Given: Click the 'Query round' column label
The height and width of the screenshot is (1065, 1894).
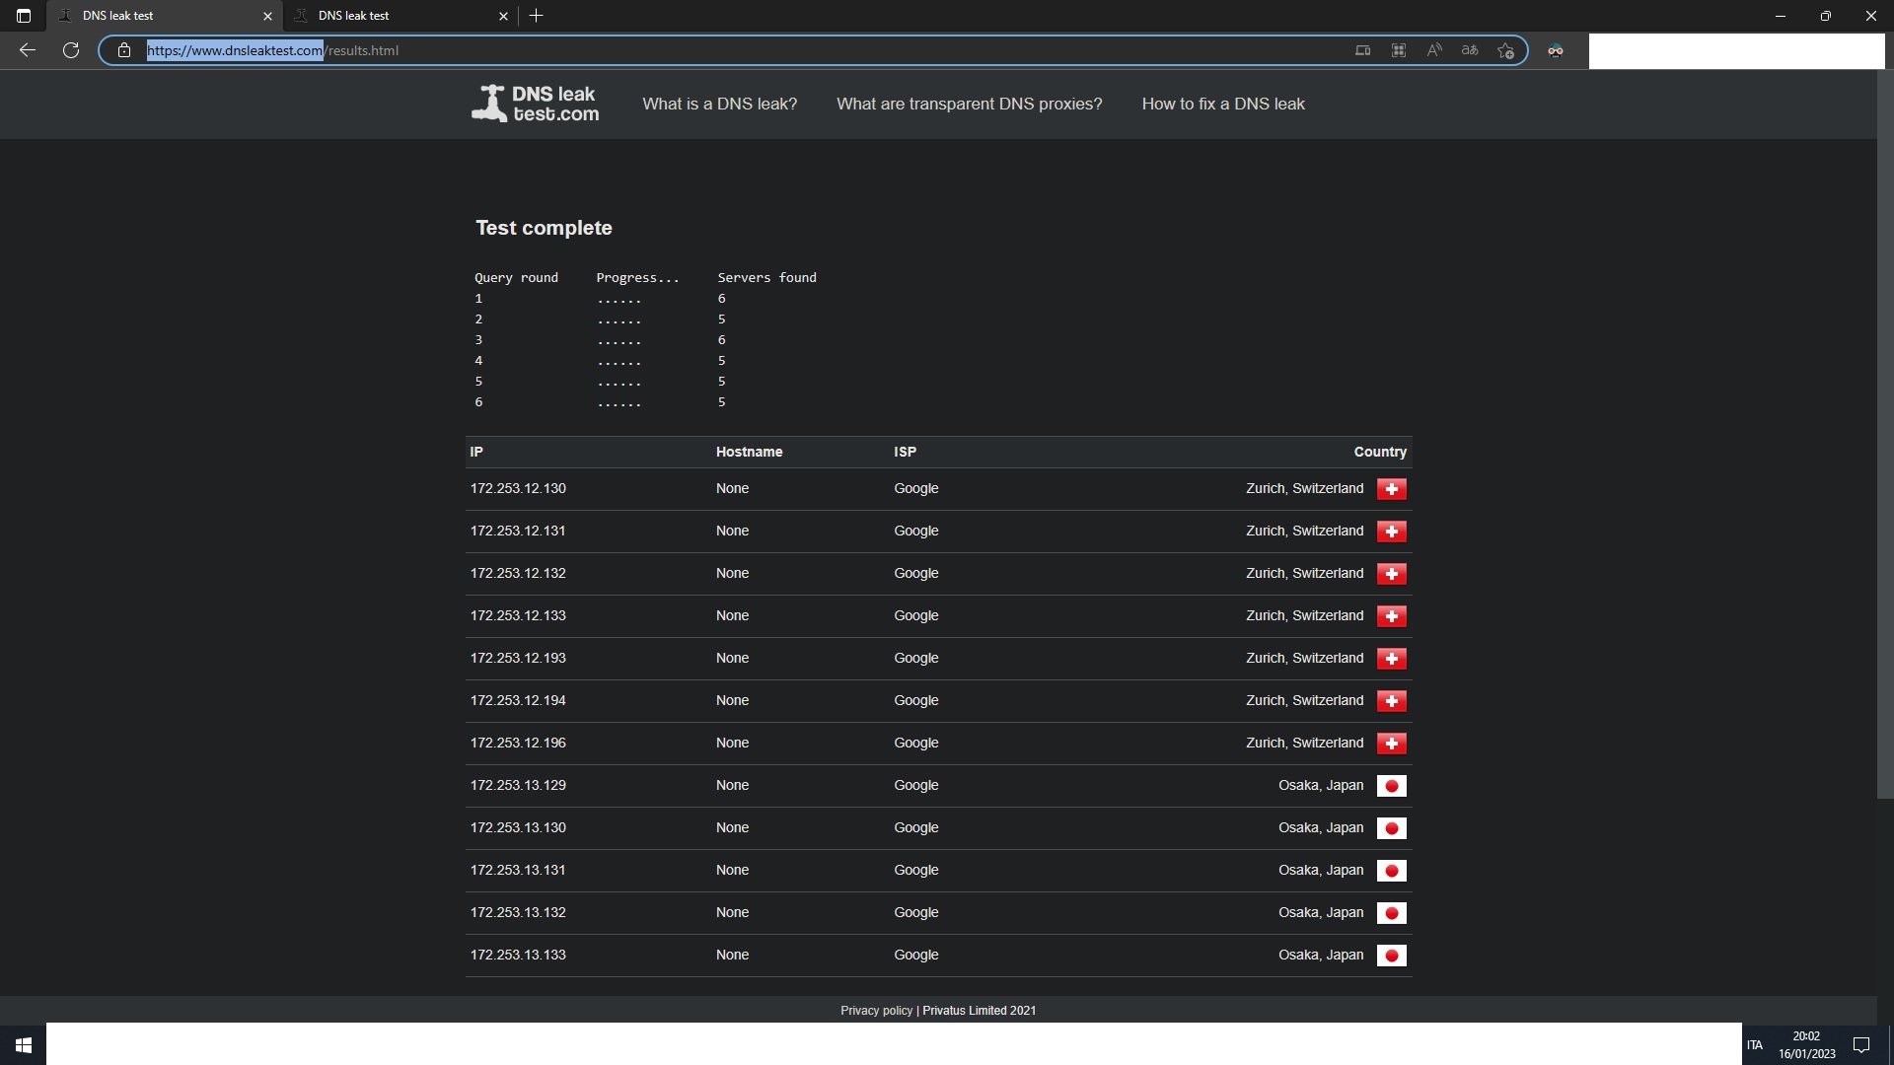Looking at the screenshot, I should point(516,278).
